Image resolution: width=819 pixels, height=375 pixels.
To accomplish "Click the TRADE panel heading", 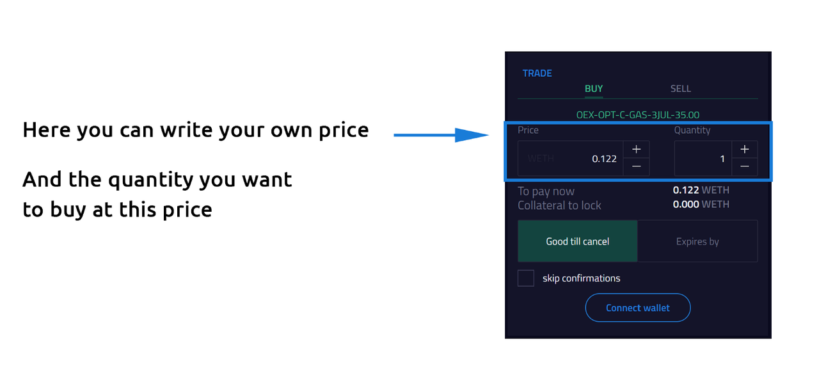I will 537,73.
